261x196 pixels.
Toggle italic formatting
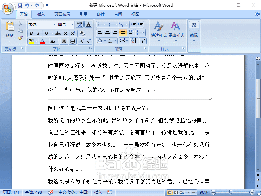[x=38, y=33]
